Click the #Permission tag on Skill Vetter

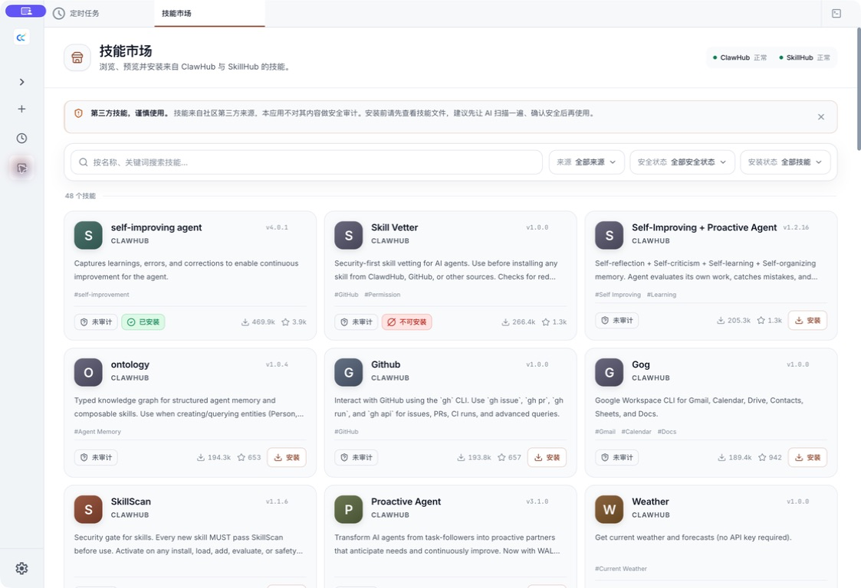(x=382, y=295)
